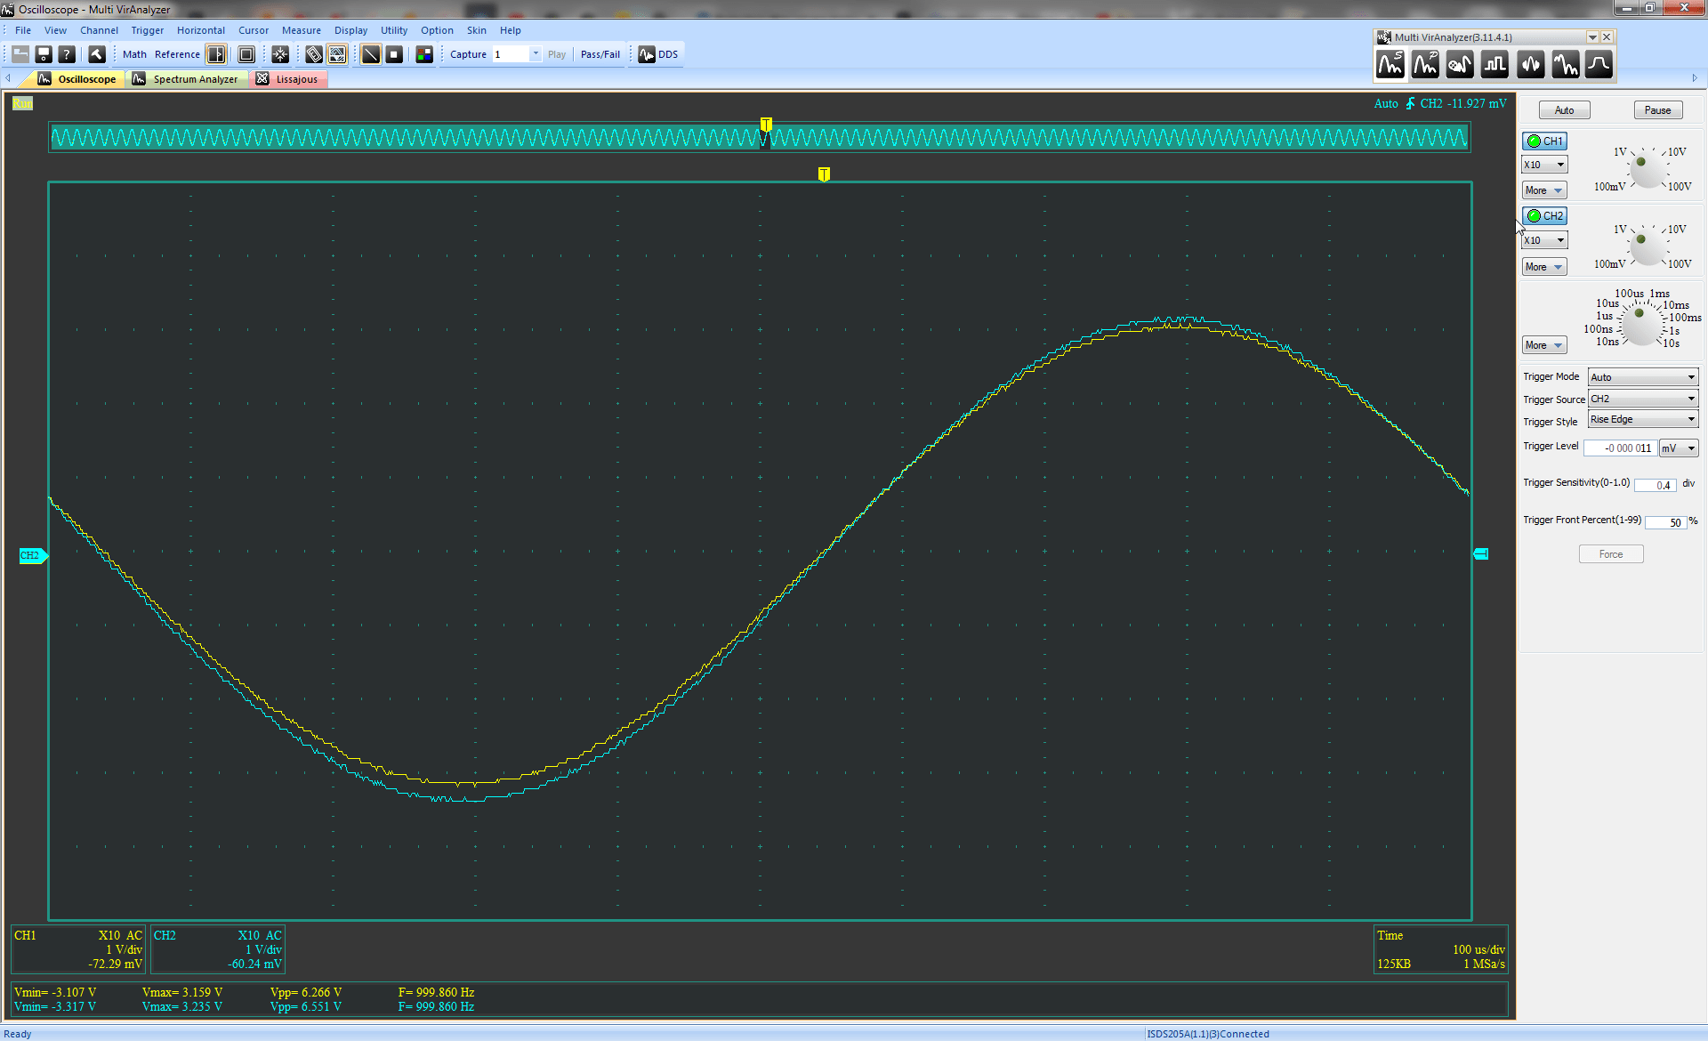Expand the timebase More options
This screenshot has width=1708, height=1041.
click(x=1544, y=345)
